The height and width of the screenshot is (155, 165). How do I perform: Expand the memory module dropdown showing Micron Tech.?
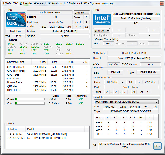[x=126, y=102]
